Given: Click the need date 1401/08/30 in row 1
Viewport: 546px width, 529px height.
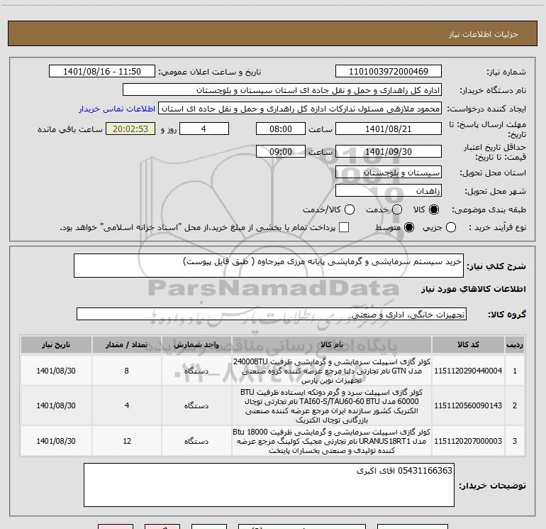Looking at the screenshot, I should click(56, 371).
